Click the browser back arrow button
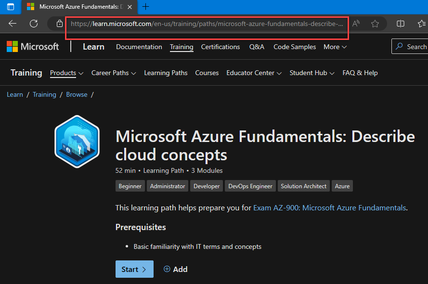The height and width of the screenshot is (284, 428). click(x=13, y=24)
